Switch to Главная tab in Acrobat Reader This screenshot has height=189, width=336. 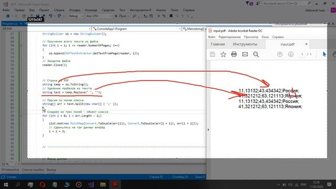218,44
